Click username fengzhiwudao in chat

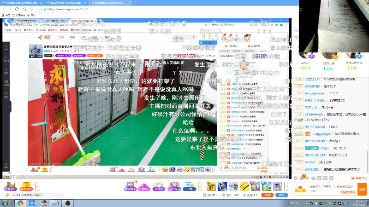tap(315, 93)
